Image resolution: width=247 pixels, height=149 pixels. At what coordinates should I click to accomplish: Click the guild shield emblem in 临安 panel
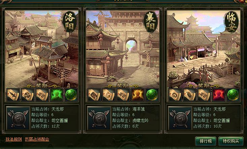coord(180,118)
